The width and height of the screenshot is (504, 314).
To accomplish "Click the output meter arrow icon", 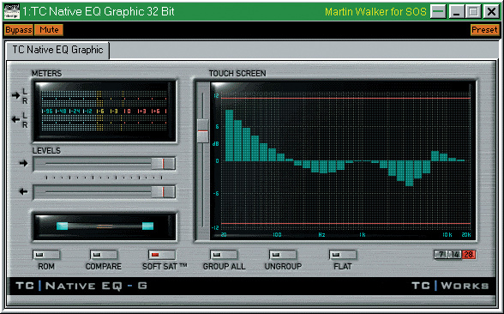I will tap(15, 120).
